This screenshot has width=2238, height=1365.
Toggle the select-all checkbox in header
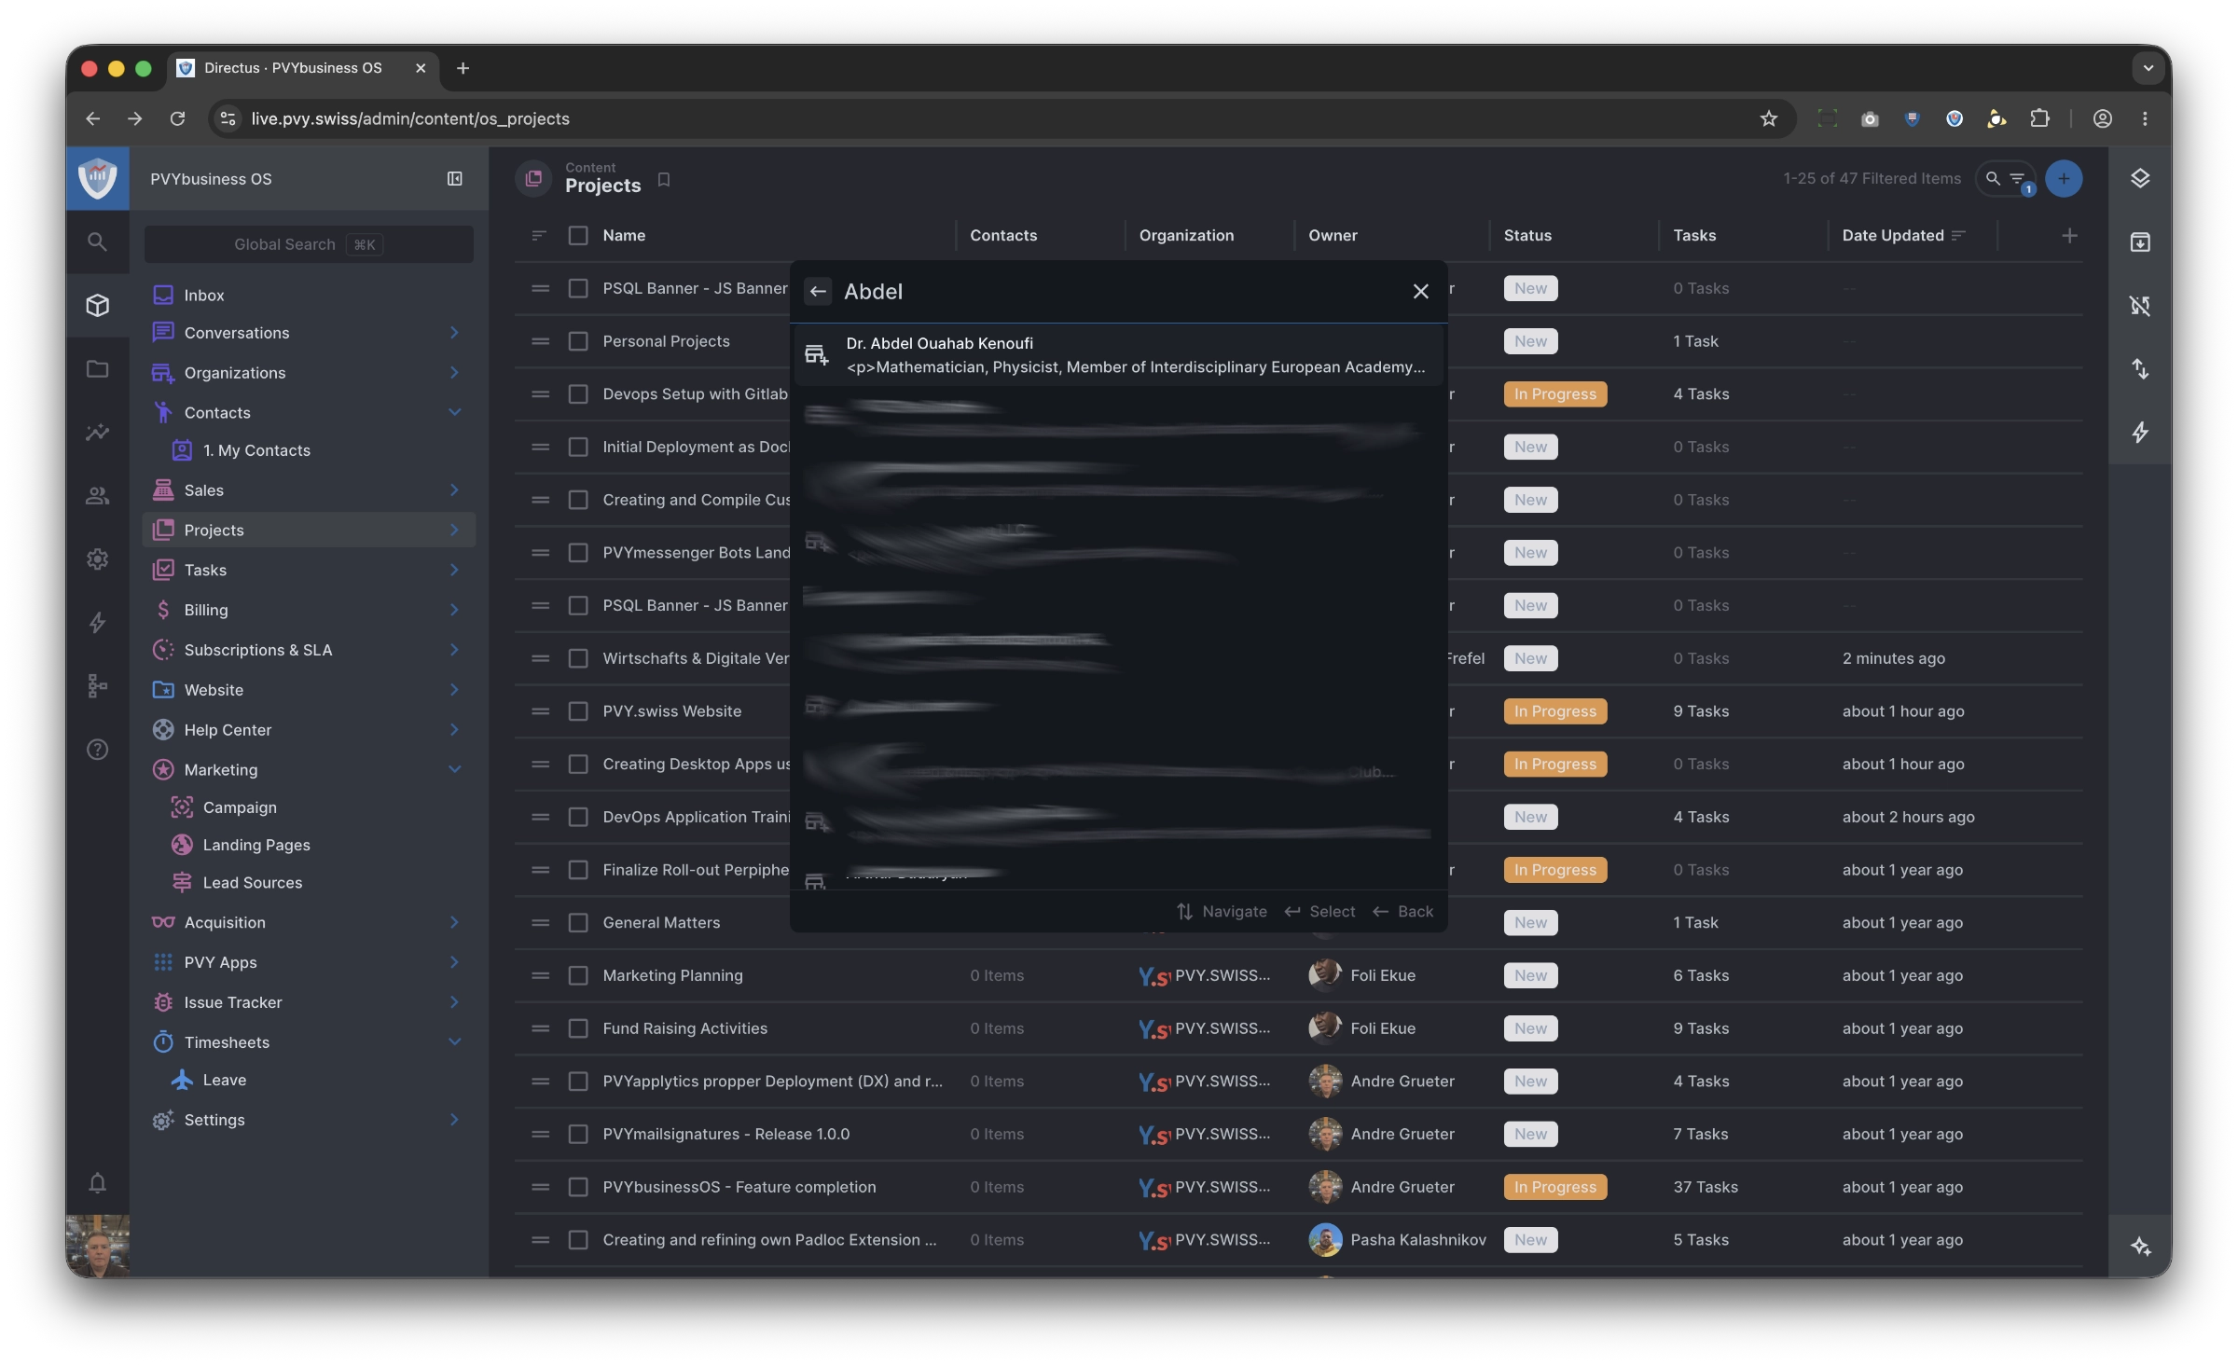pos(578,236)
